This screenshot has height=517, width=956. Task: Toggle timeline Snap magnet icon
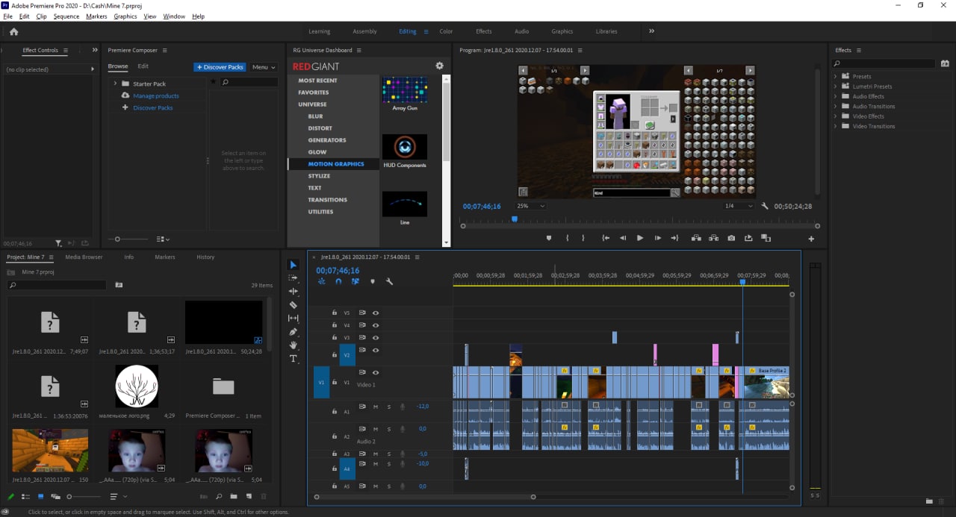[338, 282]
